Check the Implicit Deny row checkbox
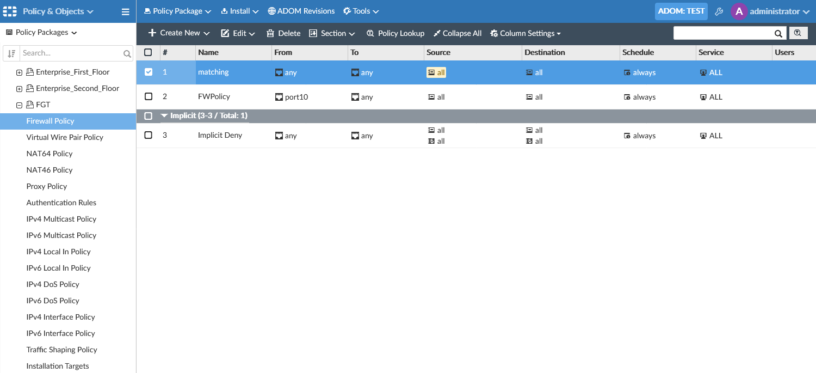 [149, 135]
